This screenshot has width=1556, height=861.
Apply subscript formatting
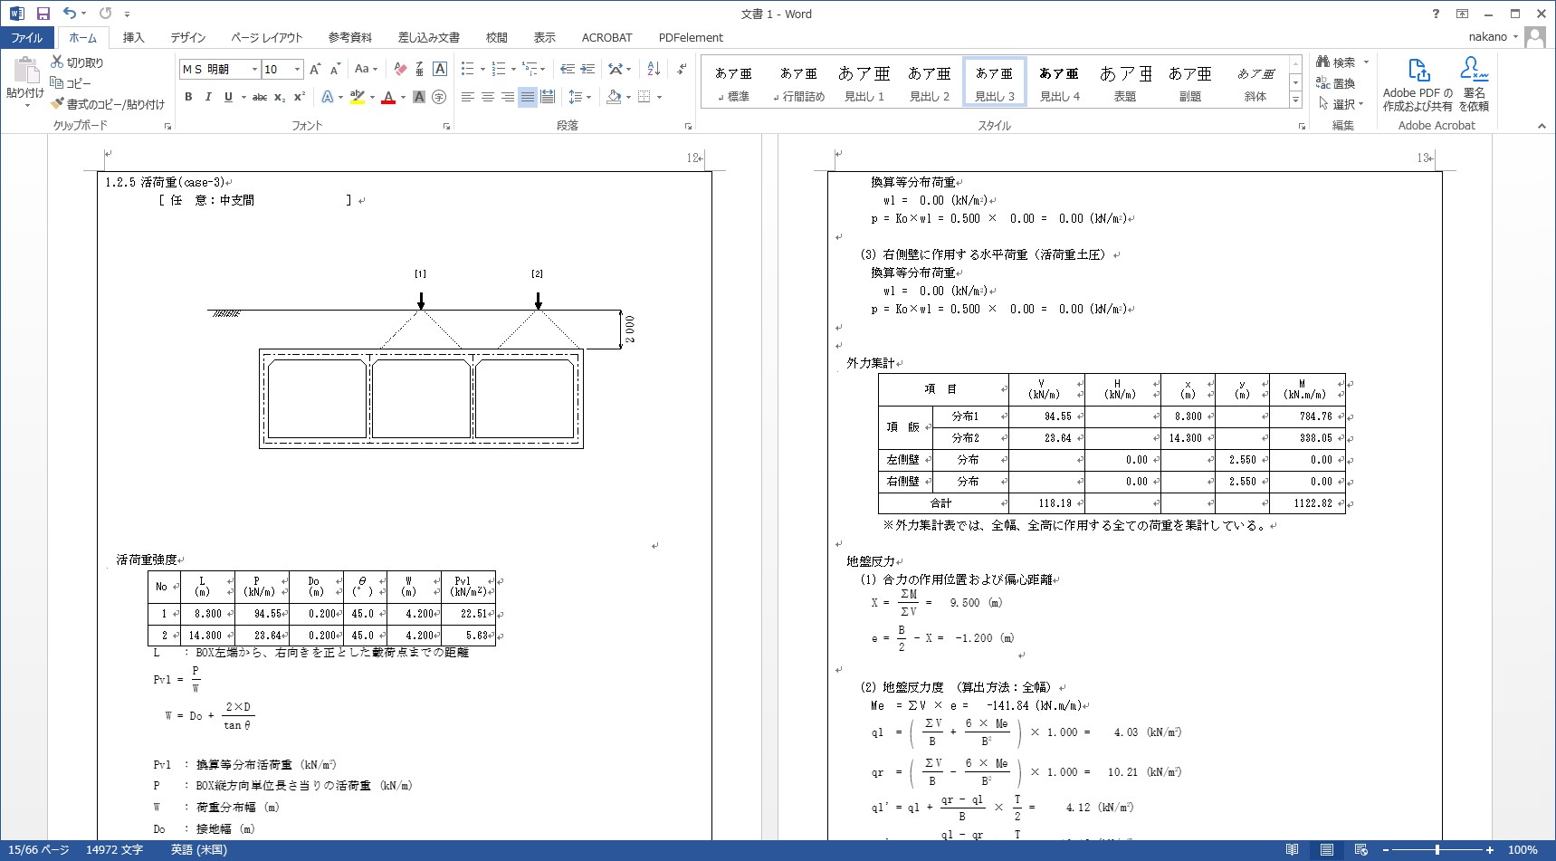tap(280, 97)
